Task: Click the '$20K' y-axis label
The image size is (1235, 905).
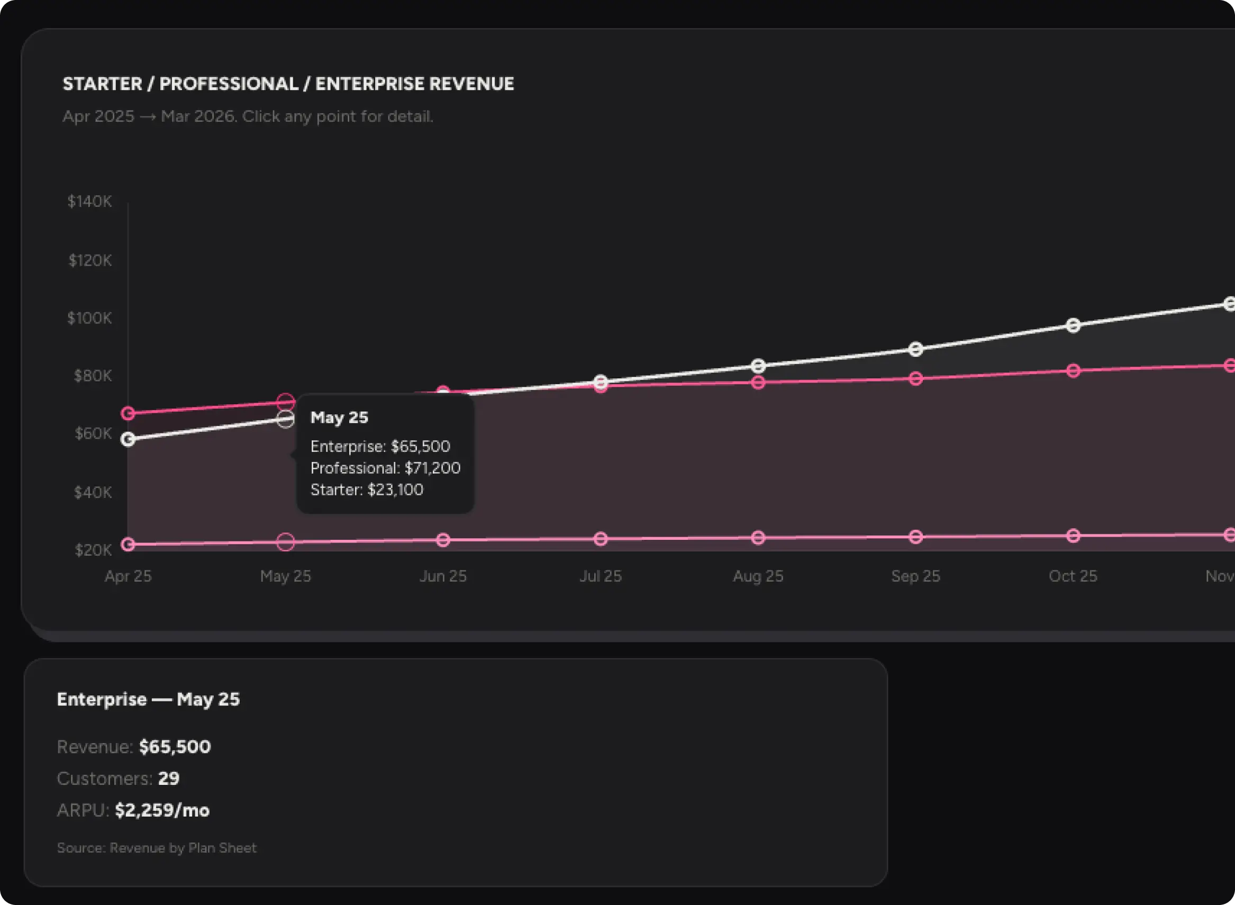Action: click(x=93, y=550)
